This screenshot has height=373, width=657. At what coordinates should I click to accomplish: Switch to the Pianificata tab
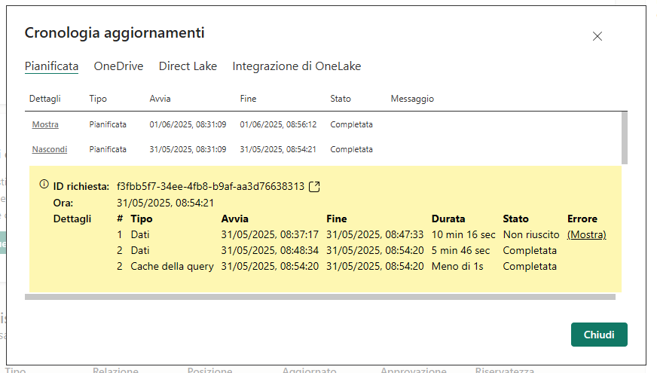(51, 66)
